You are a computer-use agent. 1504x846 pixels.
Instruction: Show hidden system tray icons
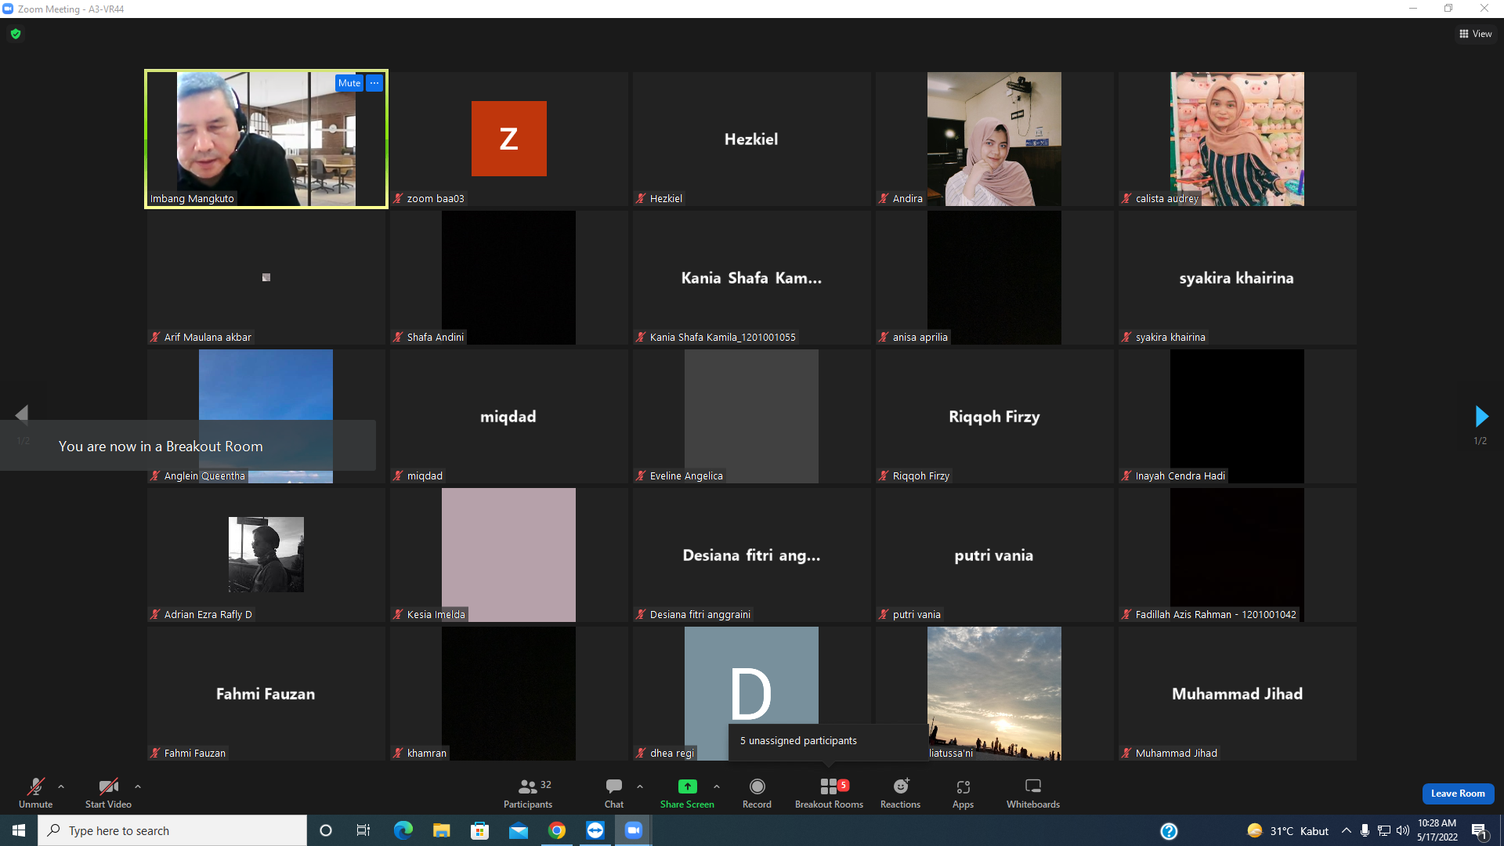click(1346, 830)
